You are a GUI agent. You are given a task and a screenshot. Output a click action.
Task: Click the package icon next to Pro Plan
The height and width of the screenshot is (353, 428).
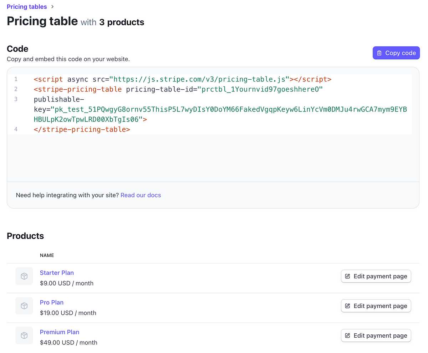tap(24, 306)
